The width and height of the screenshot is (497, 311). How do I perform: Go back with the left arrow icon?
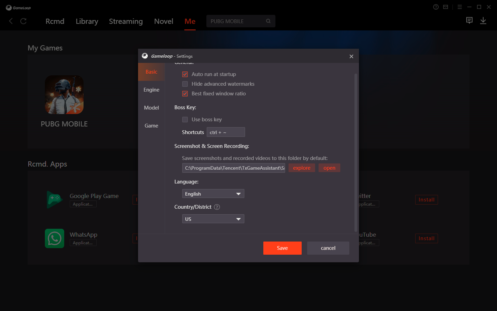tap(11, 21)
